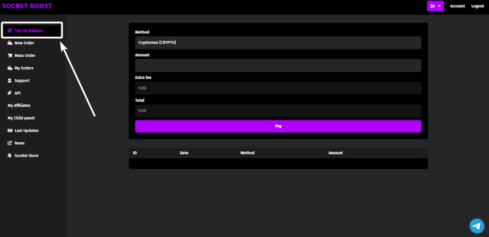Focus the Amount input field
This screenshot has width=489, height=237.
click(278, 65)
